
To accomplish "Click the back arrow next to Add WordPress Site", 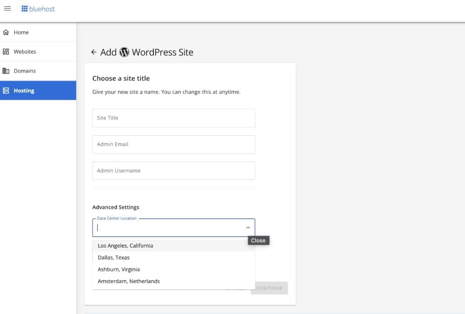I will point(94,52).
